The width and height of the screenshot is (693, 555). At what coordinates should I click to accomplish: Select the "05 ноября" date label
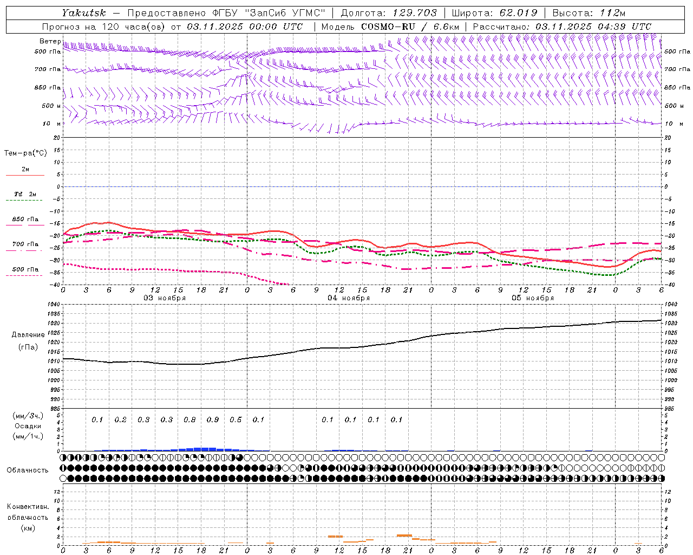tap(533, 298)
